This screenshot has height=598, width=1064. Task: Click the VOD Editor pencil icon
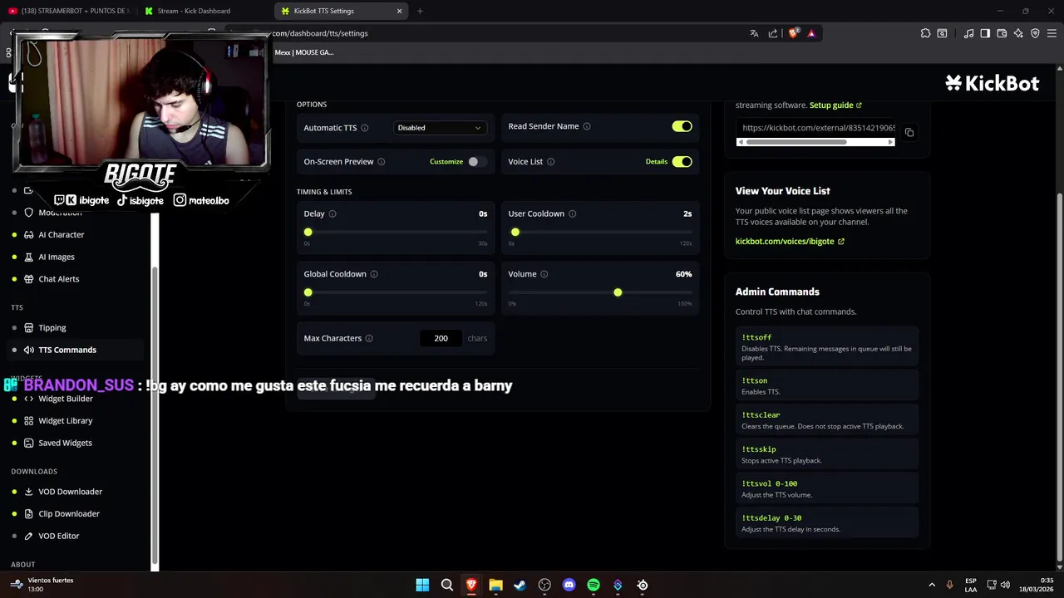pos(28,536)
